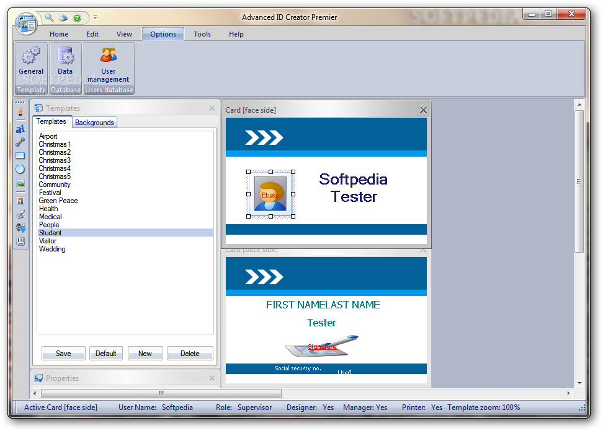Select the barcode tool

(x=20, y=242)
